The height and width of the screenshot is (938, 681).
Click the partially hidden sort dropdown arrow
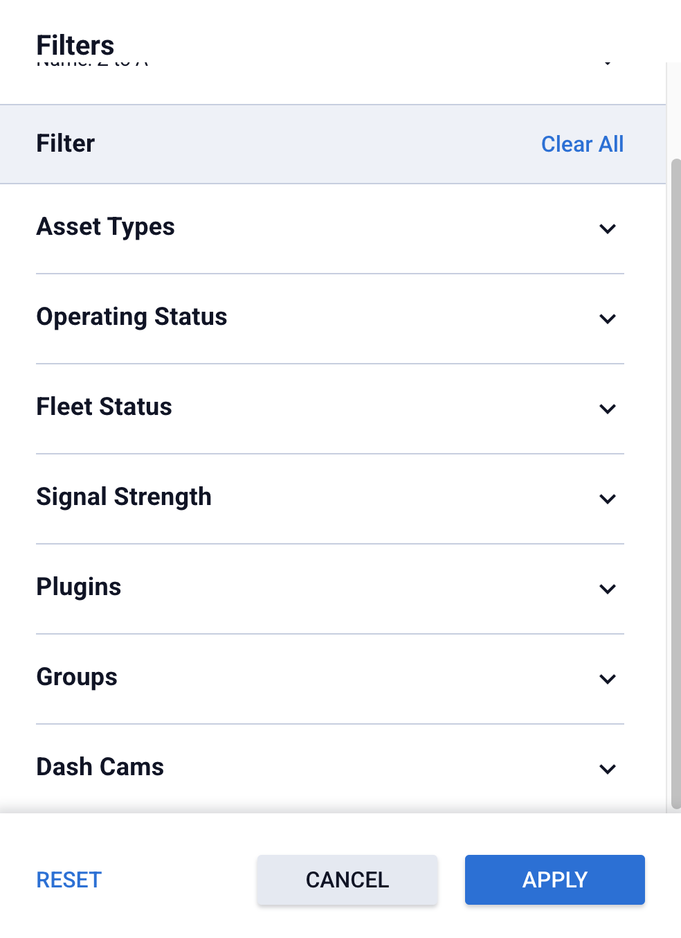[x=608, y=64]
